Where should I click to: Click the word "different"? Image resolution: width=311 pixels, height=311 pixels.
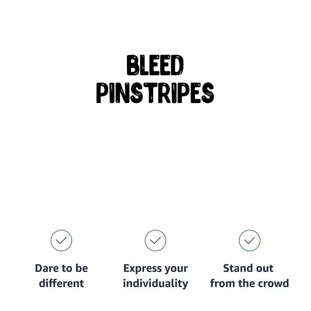(x=61, y=283)
